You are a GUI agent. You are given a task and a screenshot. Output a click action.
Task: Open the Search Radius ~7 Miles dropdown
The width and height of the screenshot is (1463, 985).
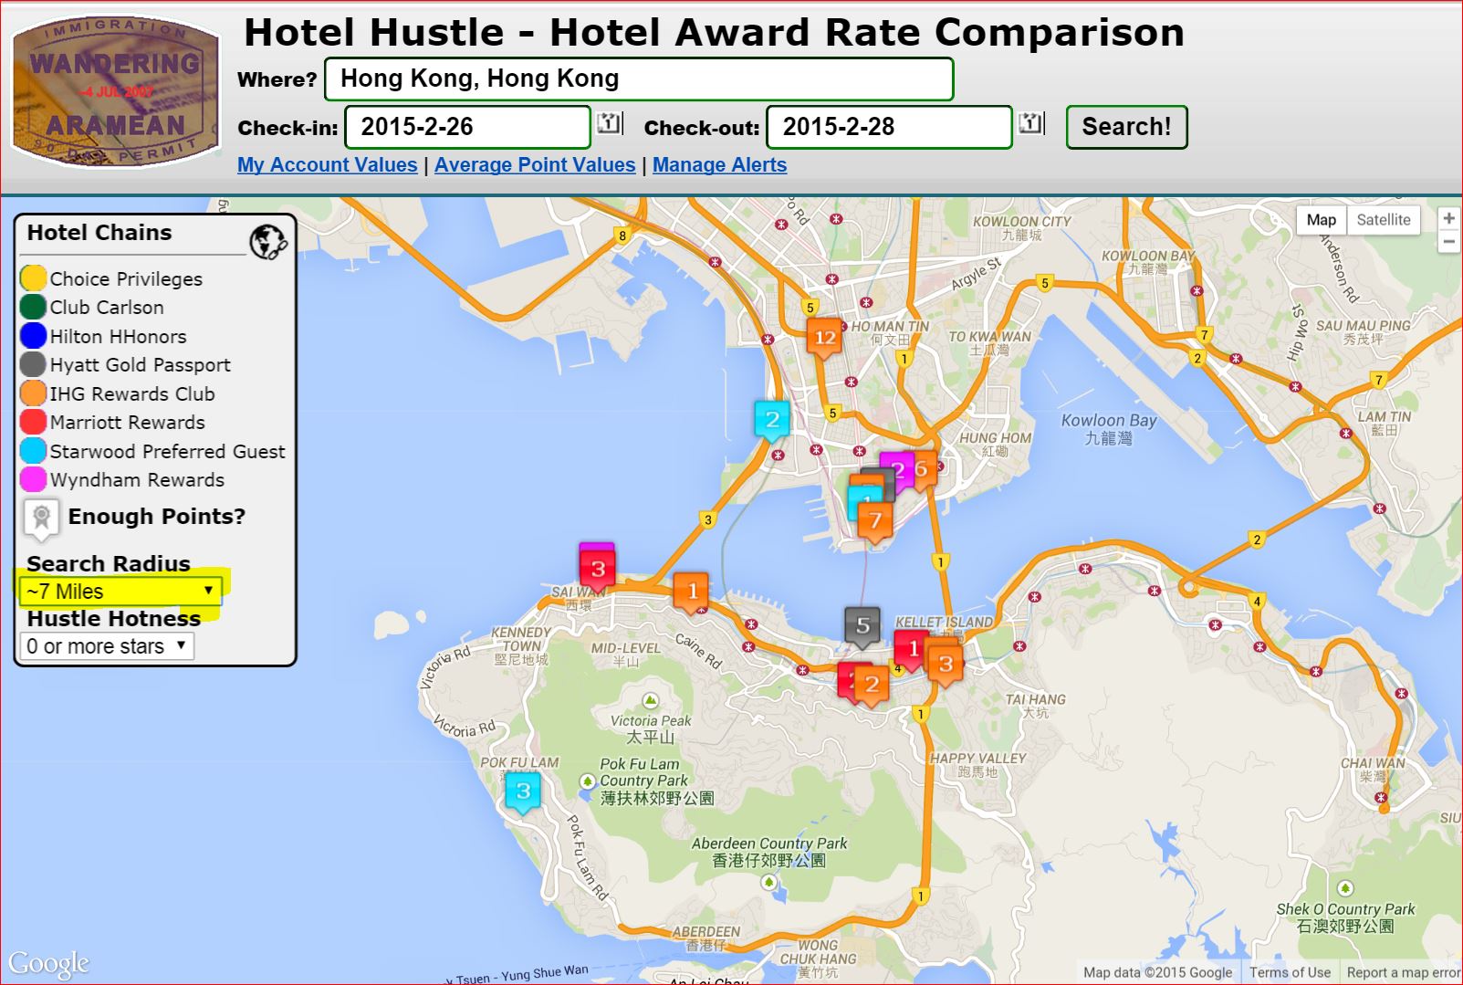click(120, 591)
